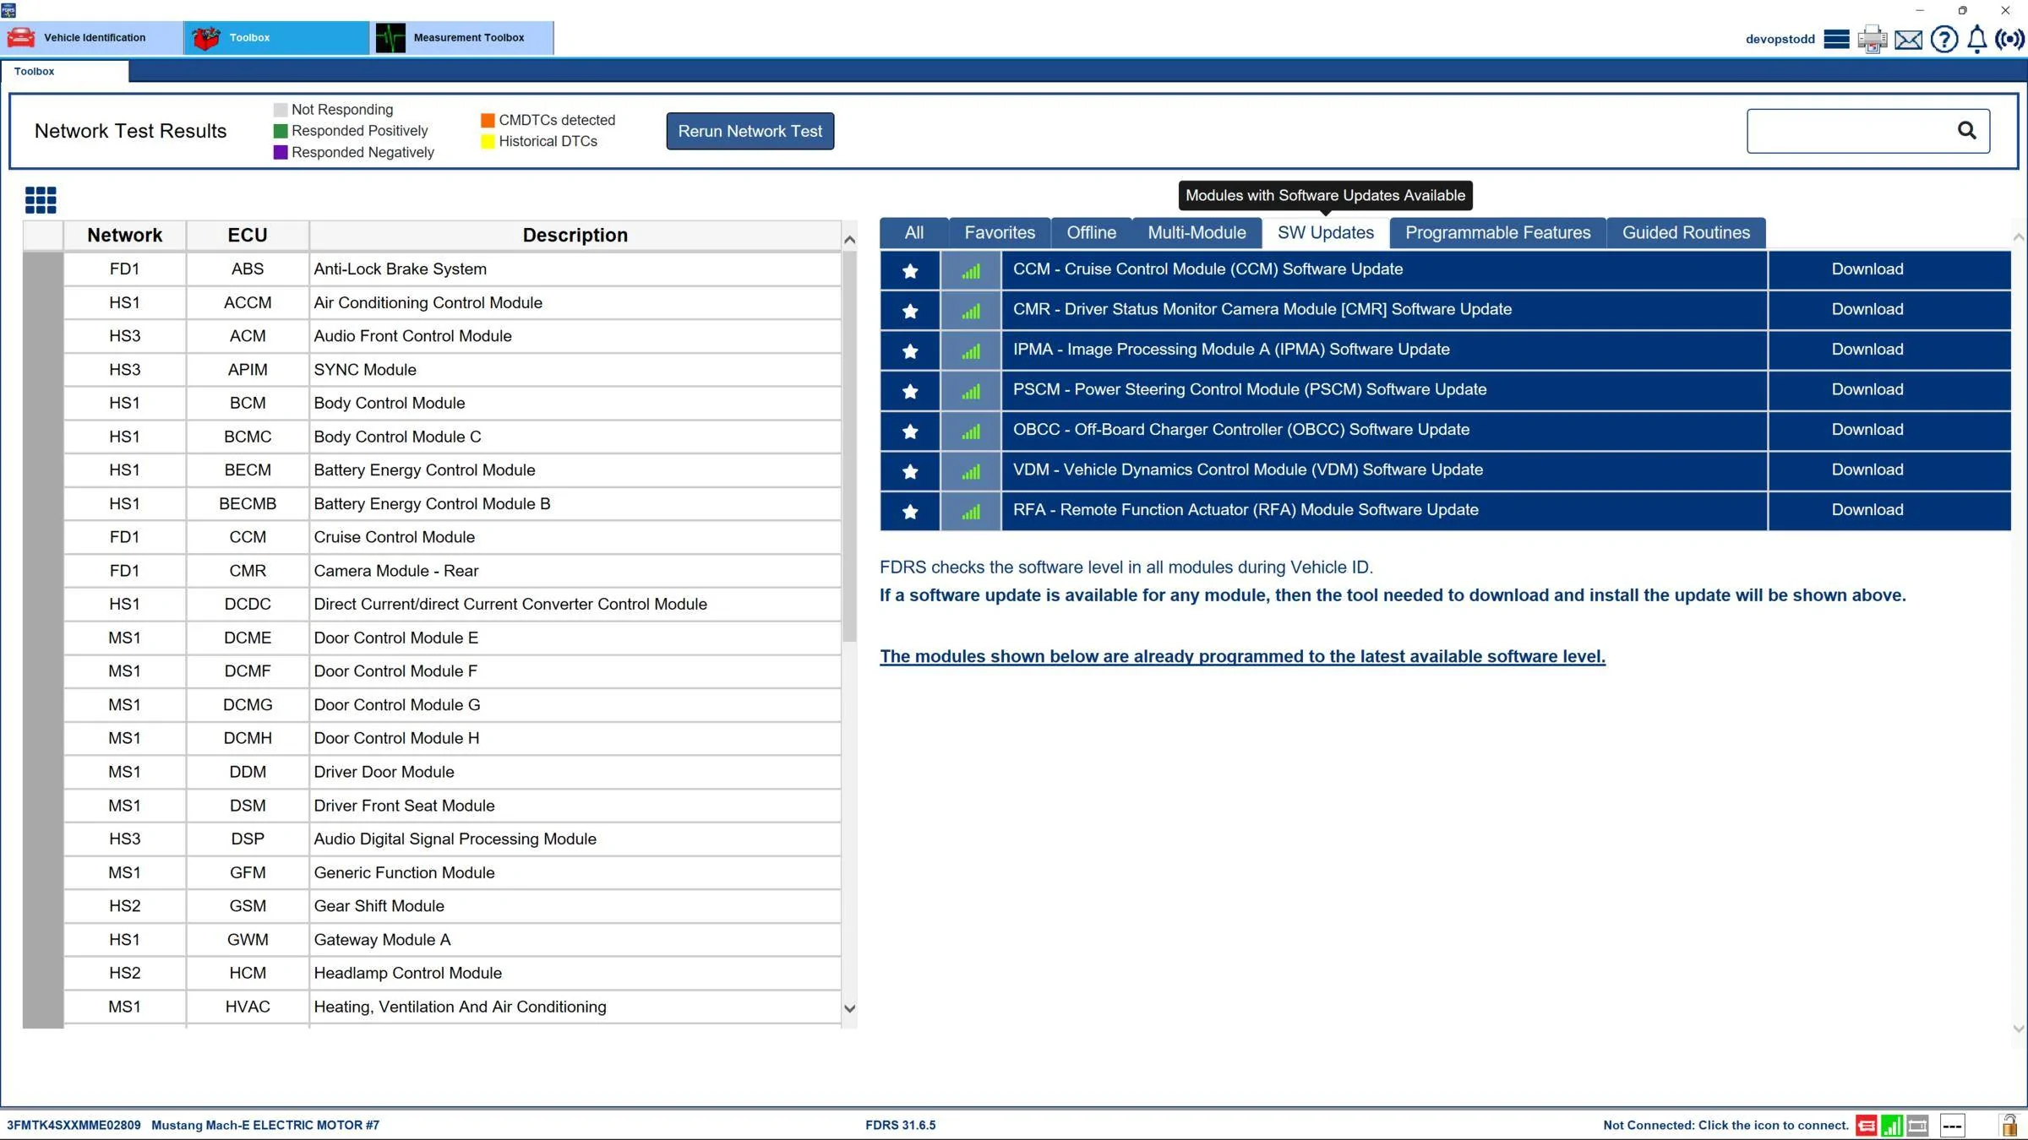Open the help question mark icon
This screenshot has width=2028, height=1140.
click(x=1944, y=39)
